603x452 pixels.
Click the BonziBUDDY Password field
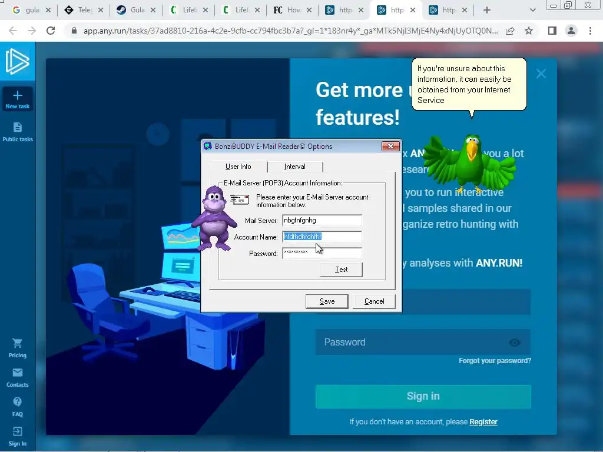(x=322, y=253)
